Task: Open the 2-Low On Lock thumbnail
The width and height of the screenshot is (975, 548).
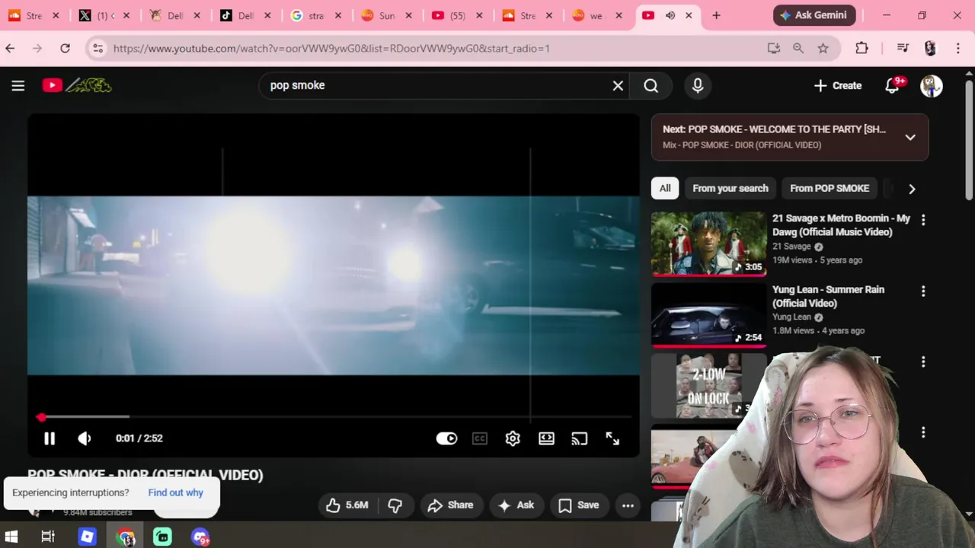Action: 708,385
